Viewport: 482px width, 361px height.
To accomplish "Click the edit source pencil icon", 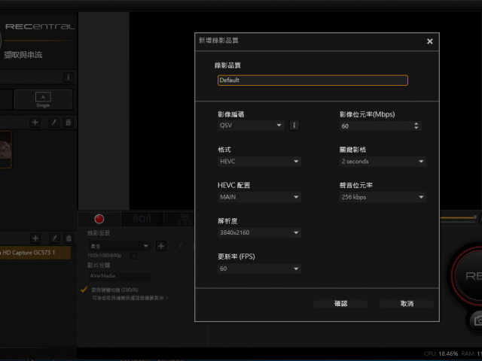I will pos(54,238).
